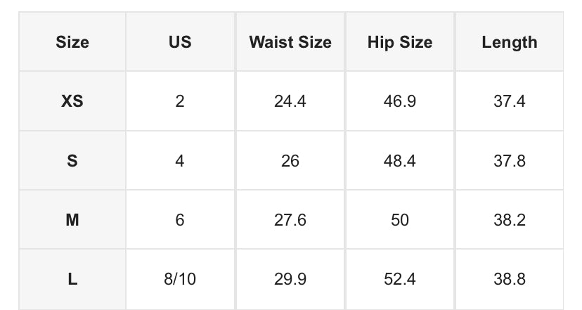Select hip size value 46.9

tap(399, 101)
